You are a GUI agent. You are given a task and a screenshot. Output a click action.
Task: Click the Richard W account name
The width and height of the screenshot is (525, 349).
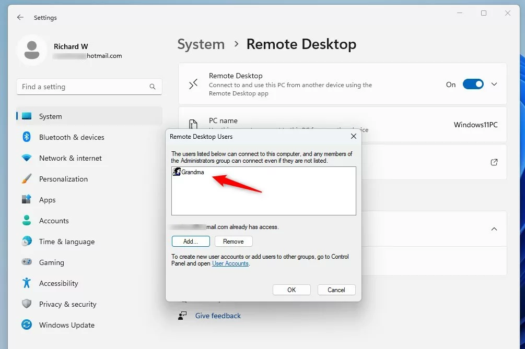click(x=71, y=46)
